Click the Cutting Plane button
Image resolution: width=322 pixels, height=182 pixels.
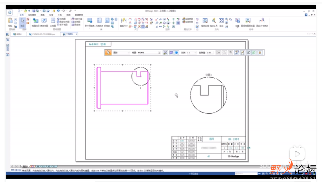tap(77, 19)
